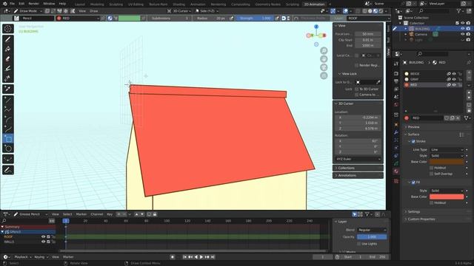
Task: Toggle the Fill checkbox in material panel
Action: point(413,183)
